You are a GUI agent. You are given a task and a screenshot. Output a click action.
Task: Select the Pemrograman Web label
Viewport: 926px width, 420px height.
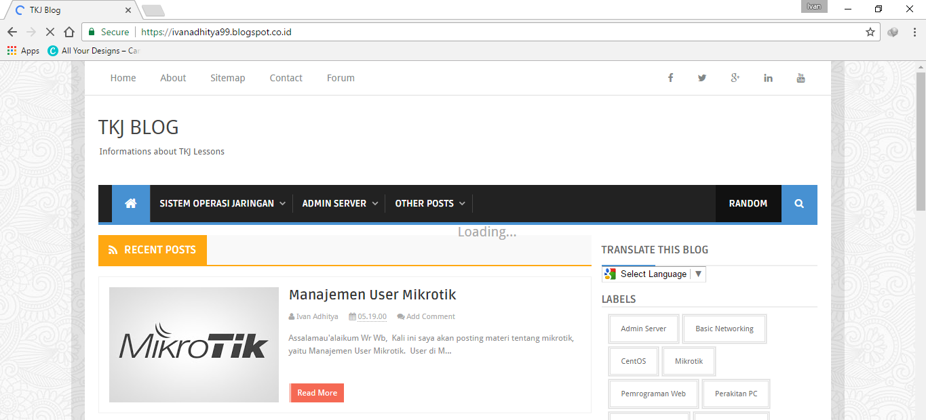pyautogui.click(x=653, y=394)
